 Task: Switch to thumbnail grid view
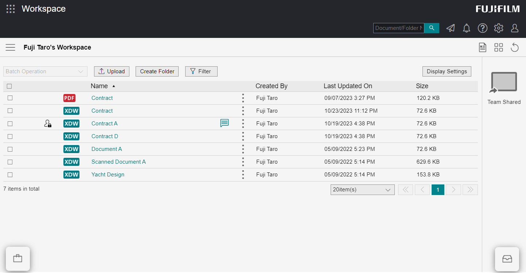click(x=499, y=47)
